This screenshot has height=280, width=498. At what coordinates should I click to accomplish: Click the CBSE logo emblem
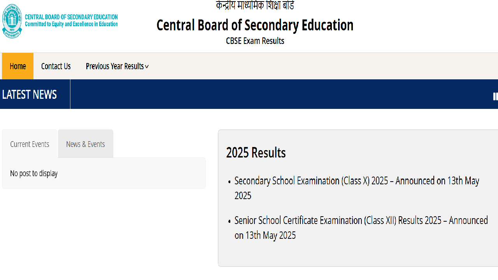tap(12, 21)
